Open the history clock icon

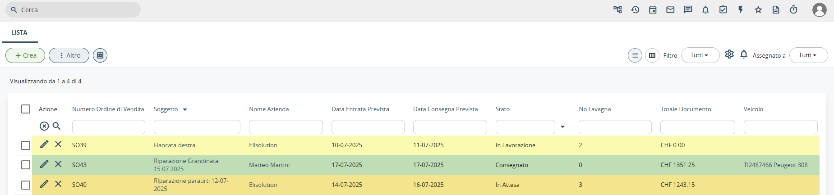[635, 10]
